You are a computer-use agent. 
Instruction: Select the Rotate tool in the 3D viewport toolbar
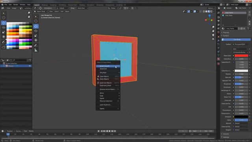coord(36,31)
